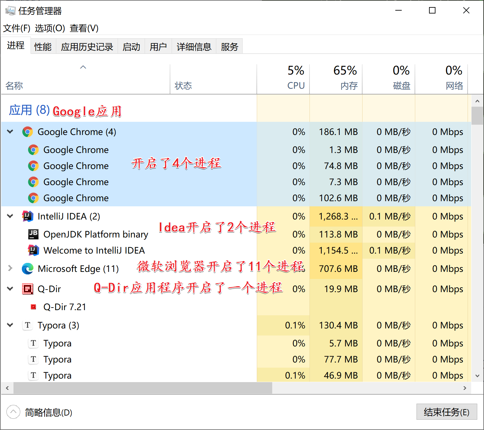
Task: Click the IntelliJ IDEA (2) group icon
Action: click(28, 216)
